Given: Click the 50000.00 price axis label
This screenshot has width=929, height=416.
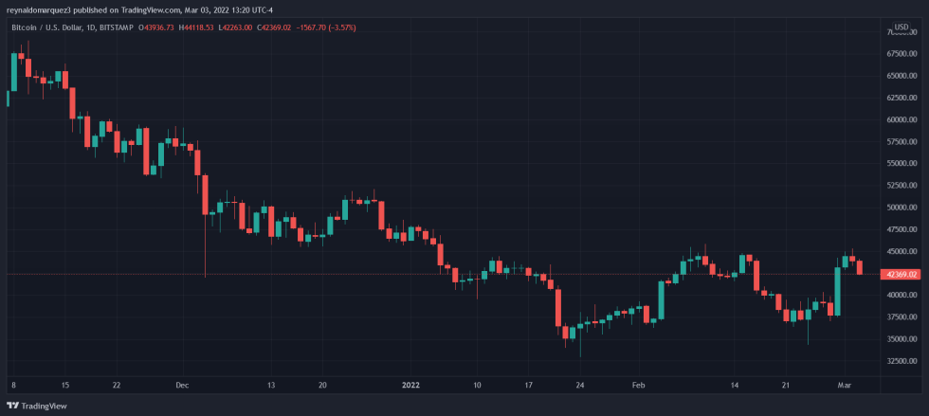Looking at the screenshot, I should (x=902, y=208).
